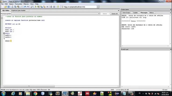This screenshot has height=96, width=172.
Task: Show the Data Output tab
Action: 126,13
